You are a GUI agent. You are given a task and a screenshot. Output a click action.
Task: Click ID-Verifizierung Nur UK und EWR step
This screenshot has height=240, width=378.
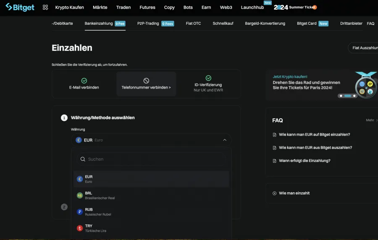208,84
